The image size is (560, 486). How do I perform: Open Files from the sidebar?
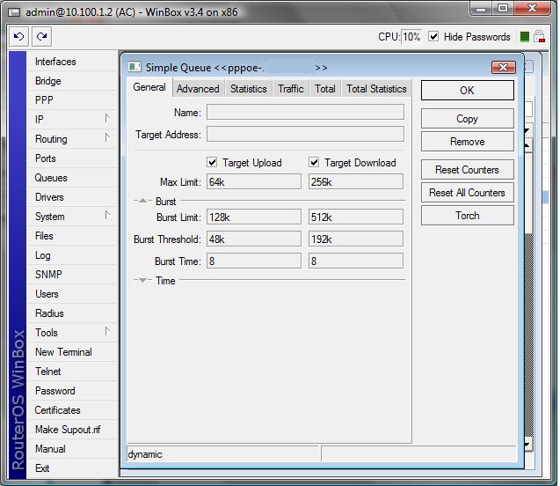[72, 236]
